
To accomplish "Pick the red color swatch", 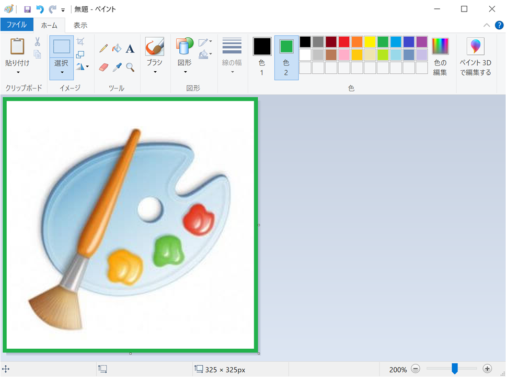I will click(344, 42).
